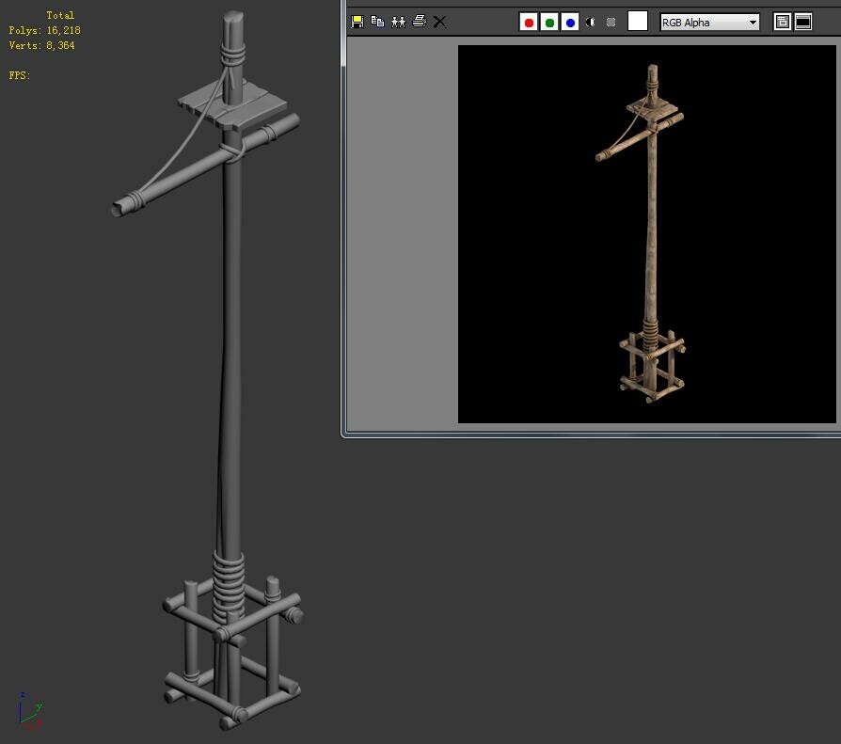Image resolution: width=841 pixels, height=744 pixels.
Task: Display the alpha channel
Action: tap(590, 22)
